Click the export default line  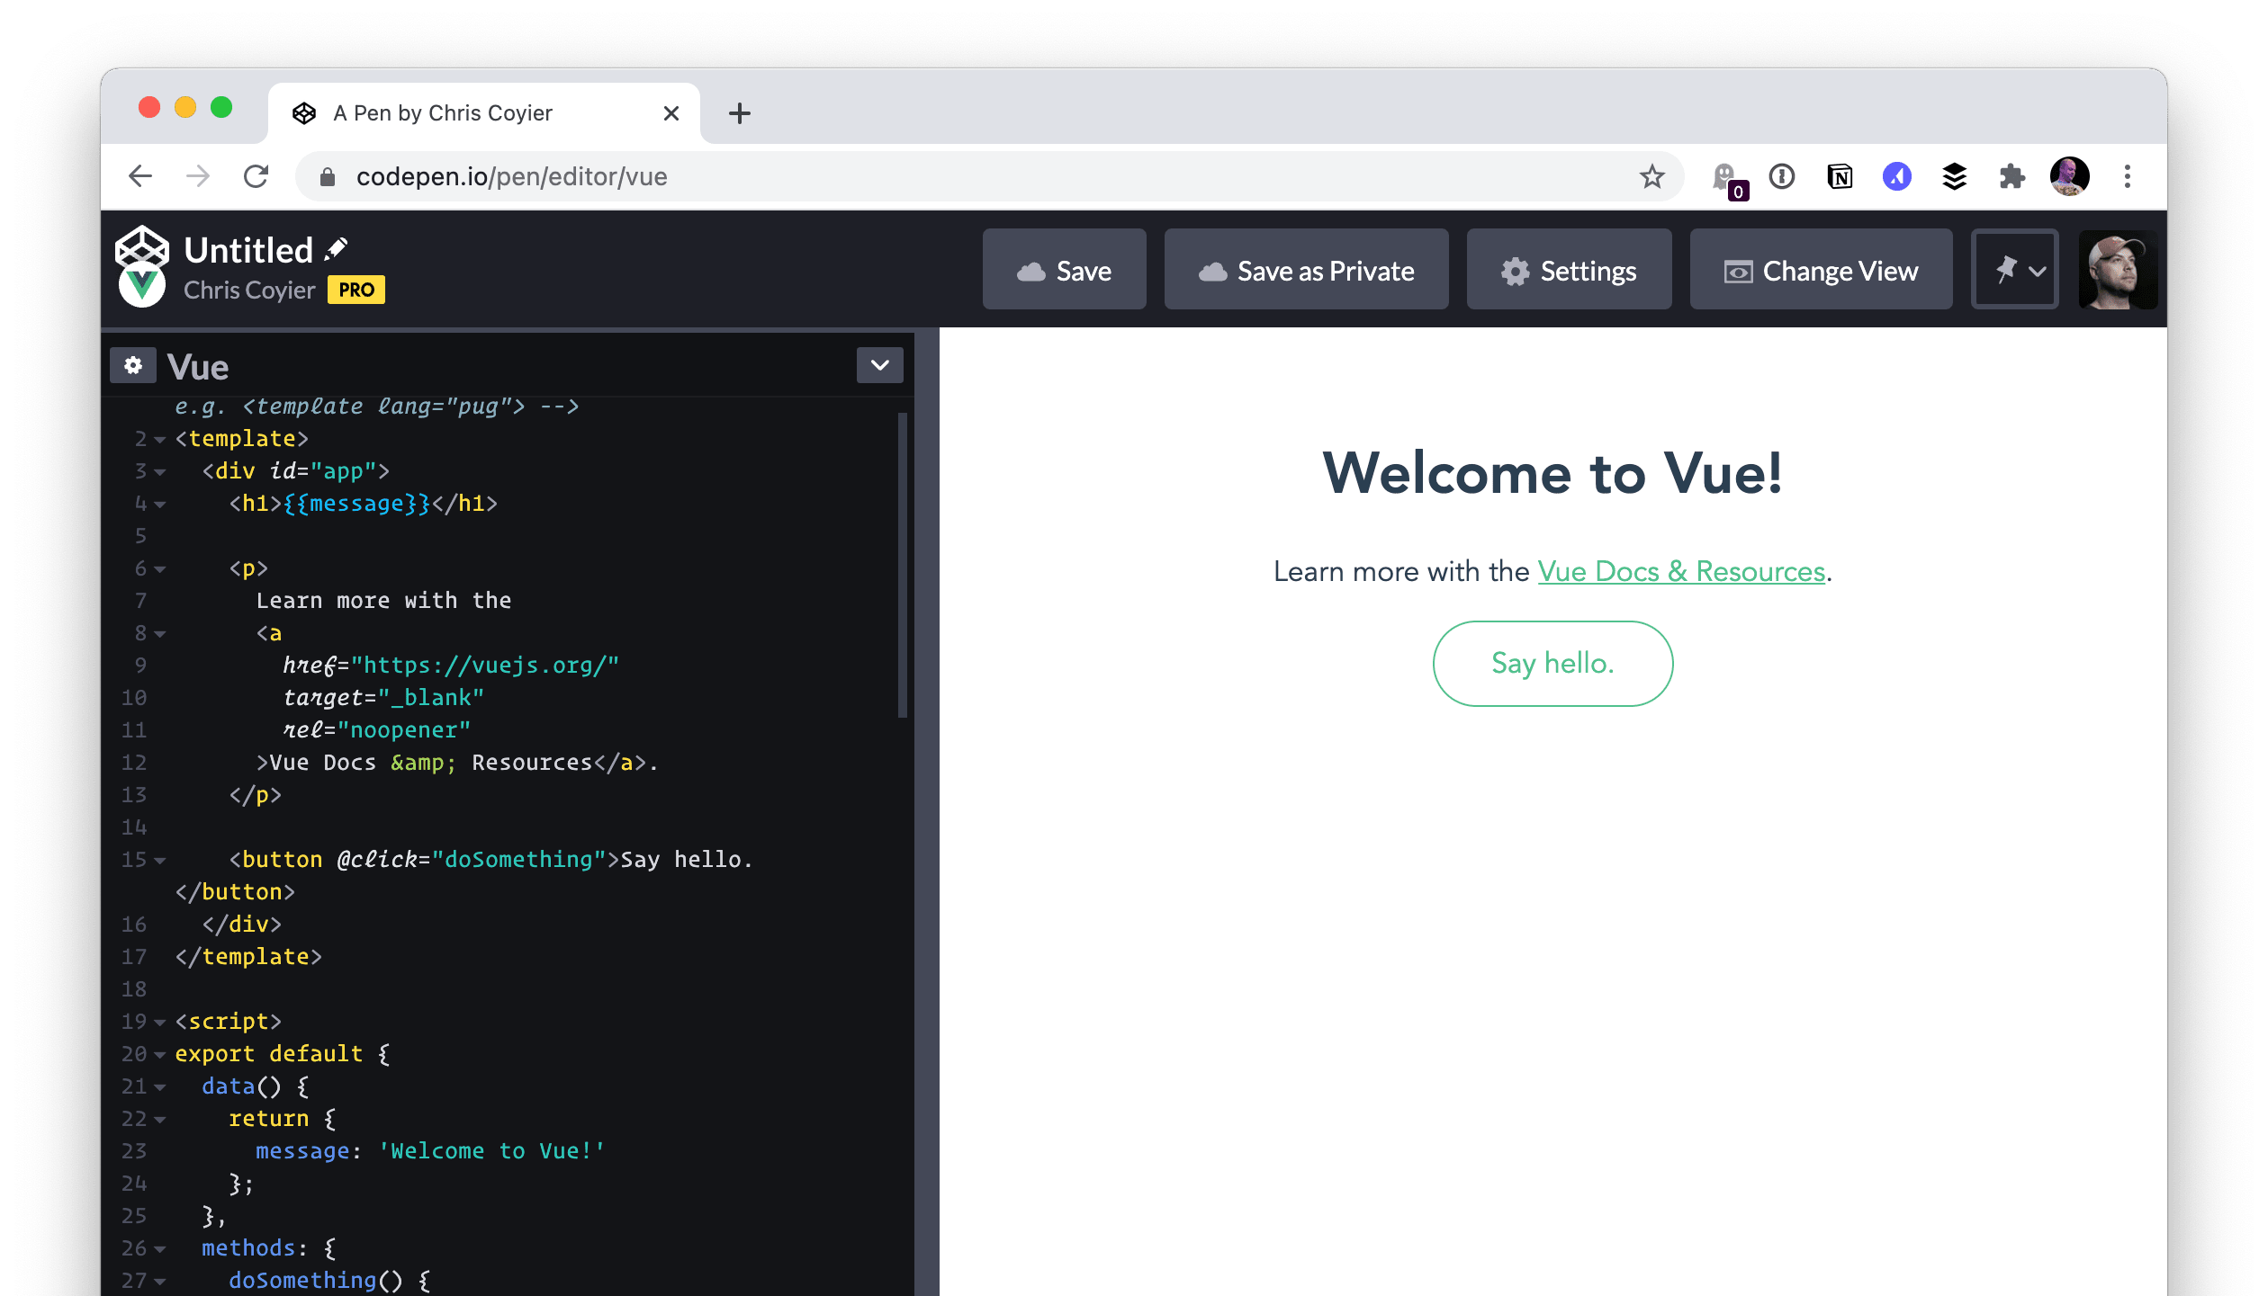(283, 1054)
